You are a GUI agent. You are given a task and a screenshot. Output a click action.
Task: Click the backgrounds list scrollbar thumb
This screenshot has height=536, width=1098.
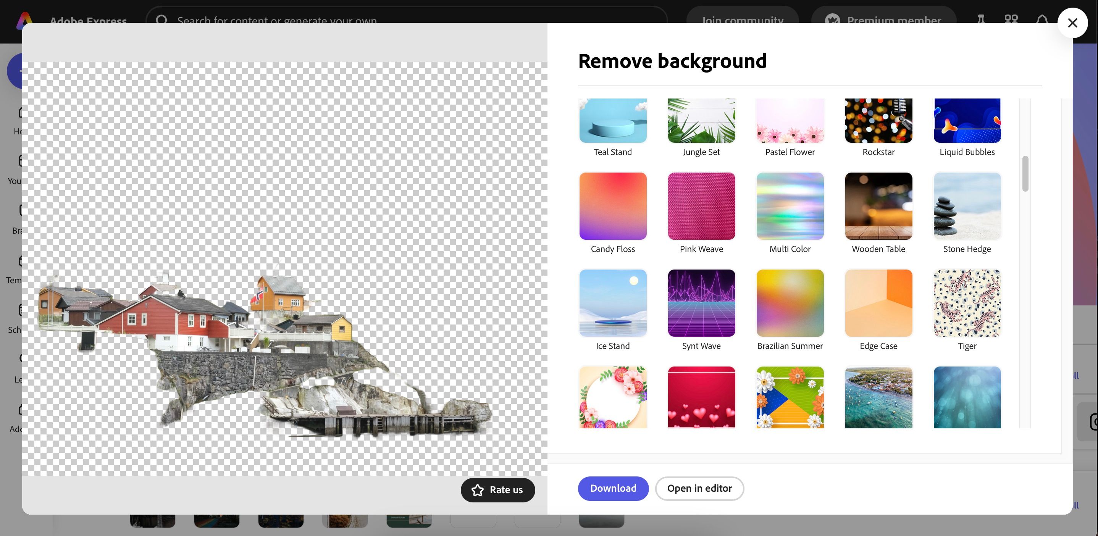point(1025,174)
